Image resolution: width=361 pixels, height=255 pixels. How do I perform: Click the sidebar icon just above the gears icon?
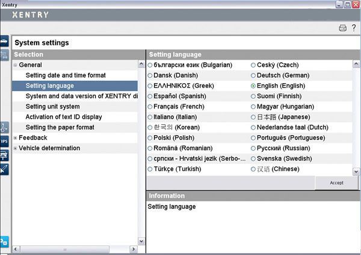pyautogui.click(x=4, y=169)
